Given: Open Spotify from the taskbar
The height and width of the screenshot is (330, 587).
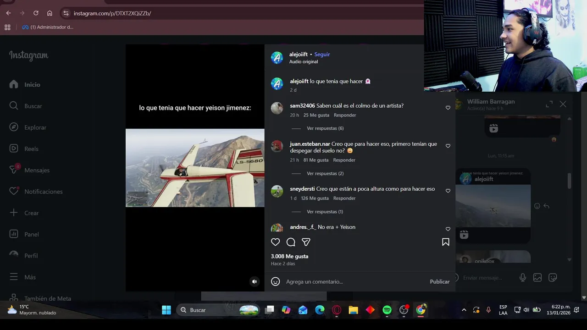Looking at the screenshot, I should pyautogui.click(x=387, y=310).
